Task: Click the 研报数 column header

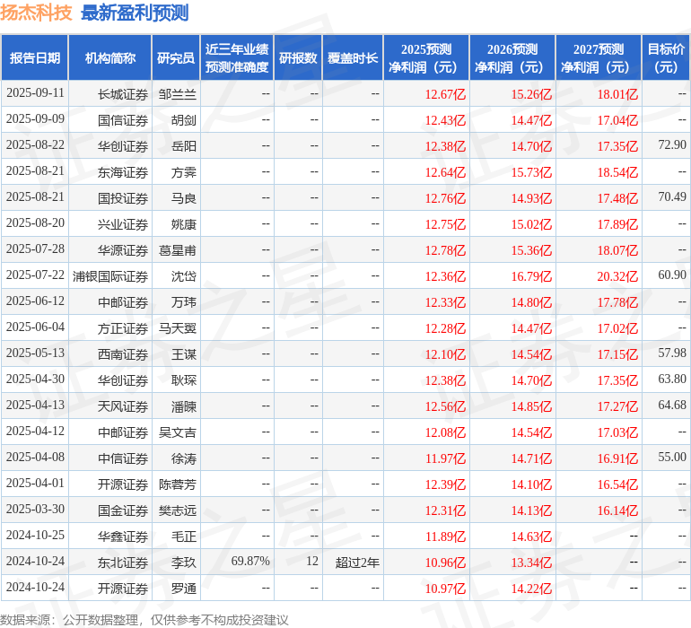Action: [298, 57]
